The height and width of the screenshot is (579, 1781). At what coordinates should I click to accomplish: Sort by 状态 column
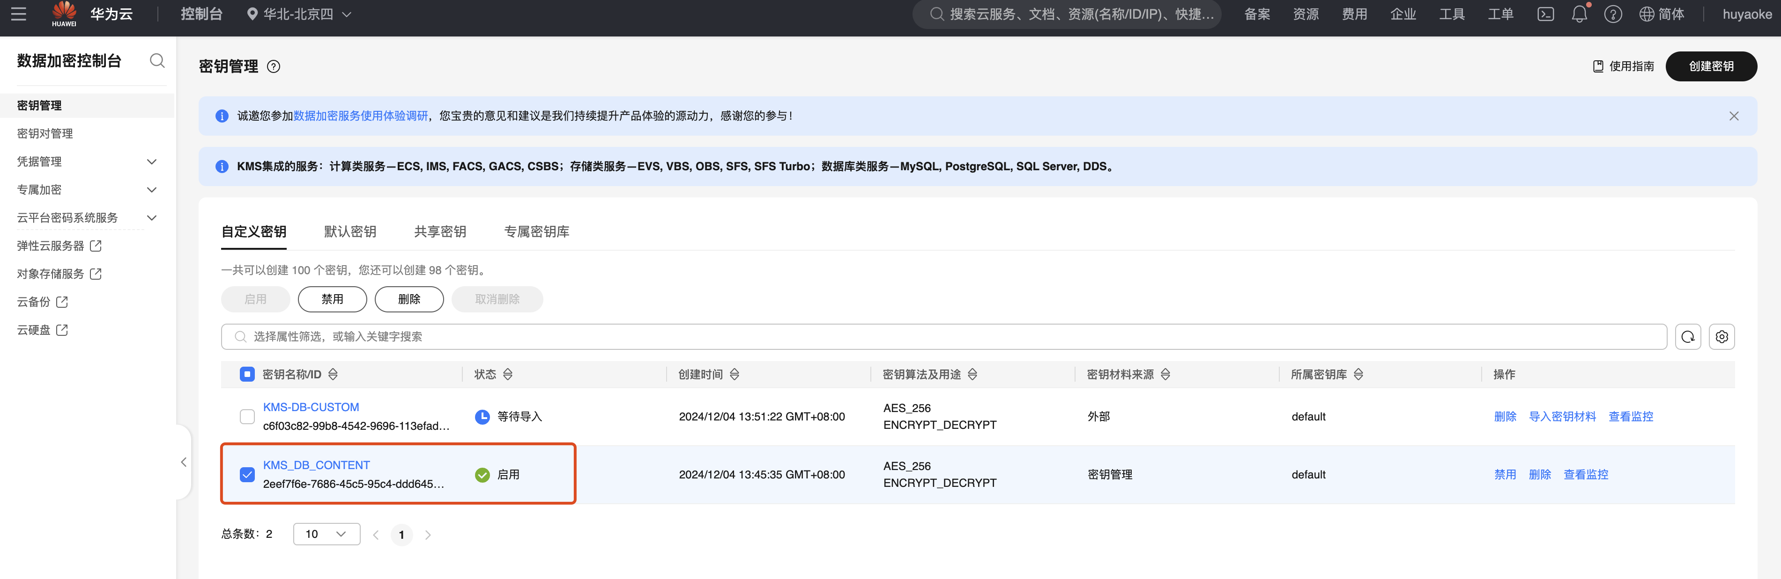click(508, 374)
